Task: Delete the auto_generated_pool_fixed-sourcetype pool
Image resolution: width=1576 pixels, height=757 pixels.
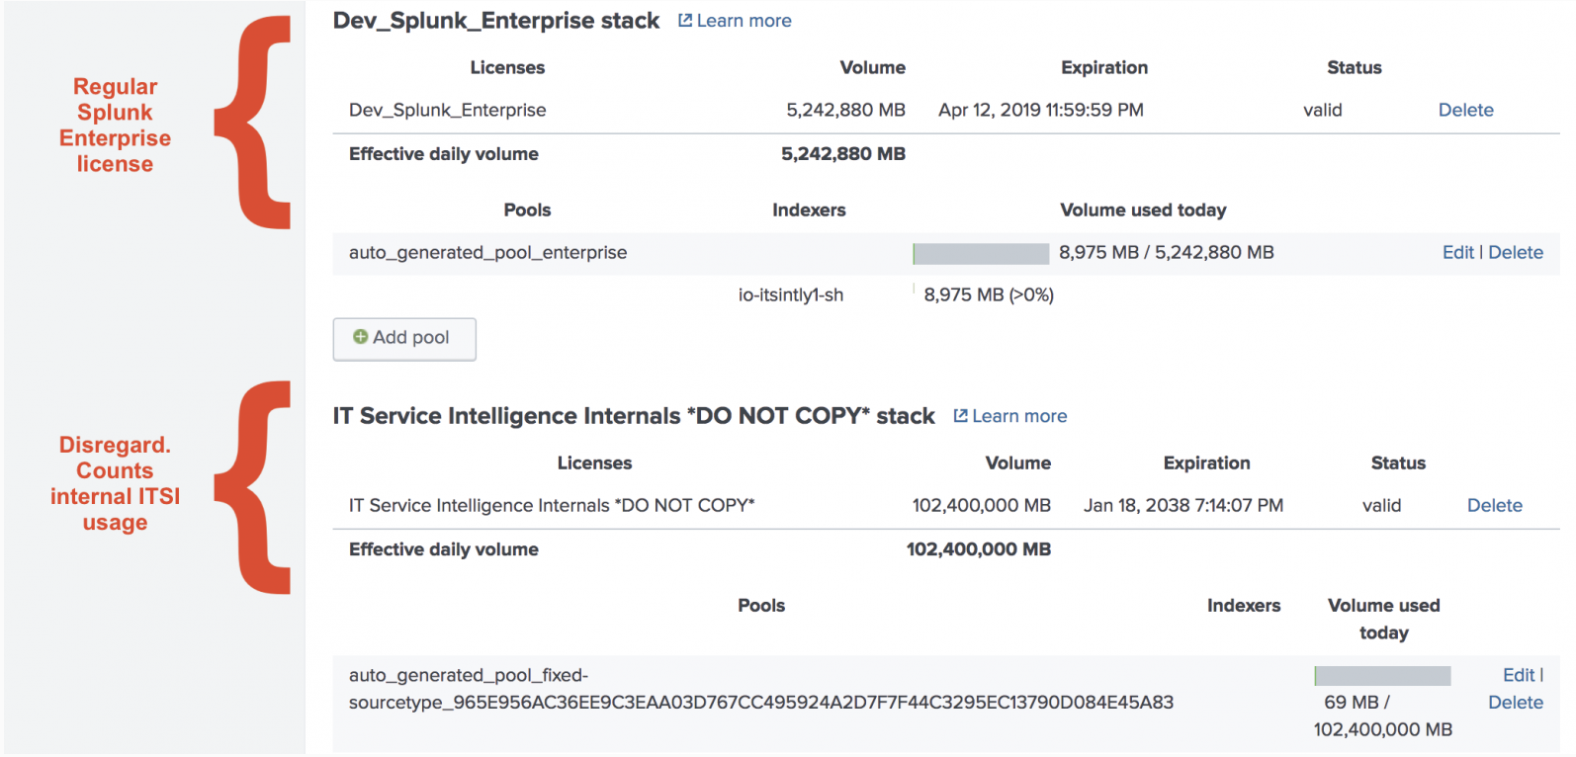Action: [x=1516, y=703]
